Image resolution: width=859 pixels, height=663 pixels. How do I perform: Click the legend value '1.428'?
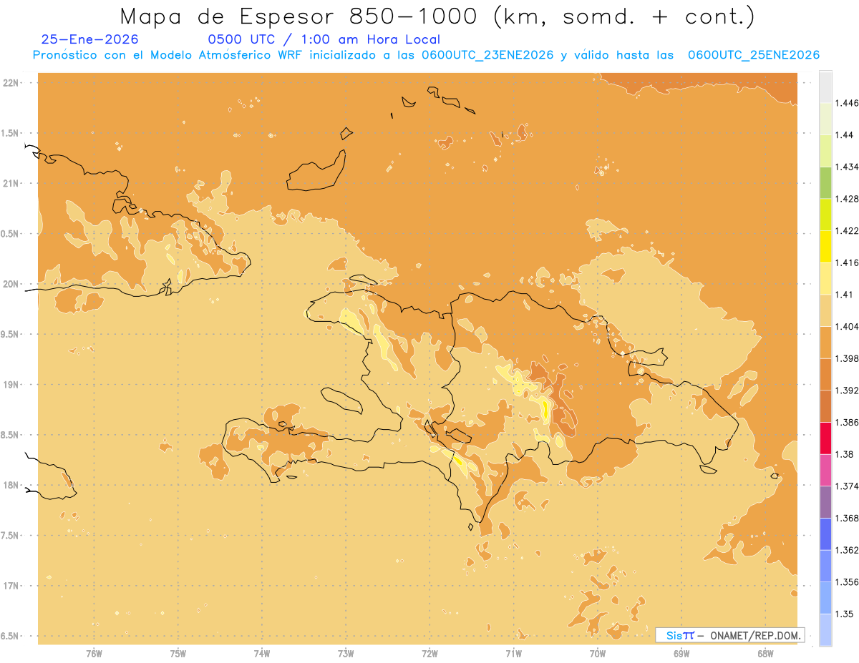tap(847, 199)
